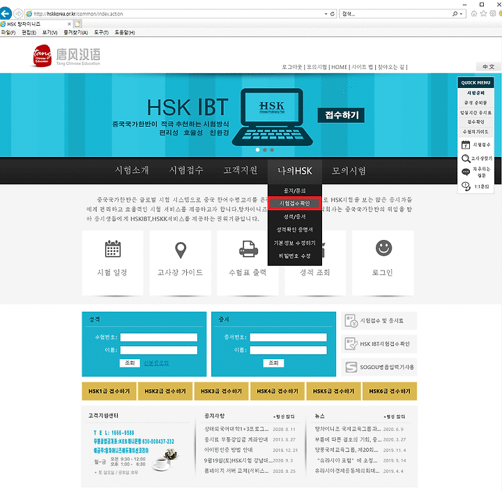502x491 pixels.
Task: Open the browser home icon
Action: 474,13
